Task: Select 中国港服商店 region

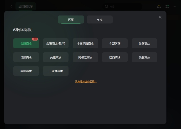Action: coord(85,43)
